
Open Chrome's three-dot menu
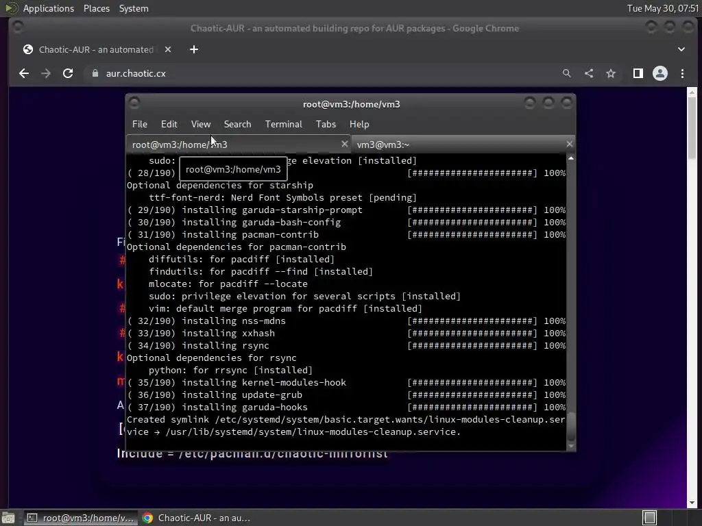(x=682, y=73)
